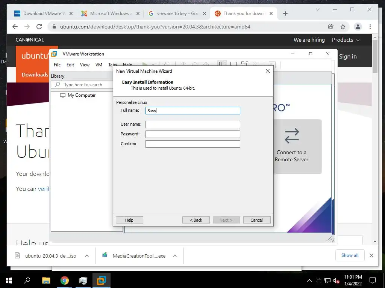Viewport: 385px width, 288px height.
Task: Close the vmware 16 key Google tab
Action: [x=204, y=13]
